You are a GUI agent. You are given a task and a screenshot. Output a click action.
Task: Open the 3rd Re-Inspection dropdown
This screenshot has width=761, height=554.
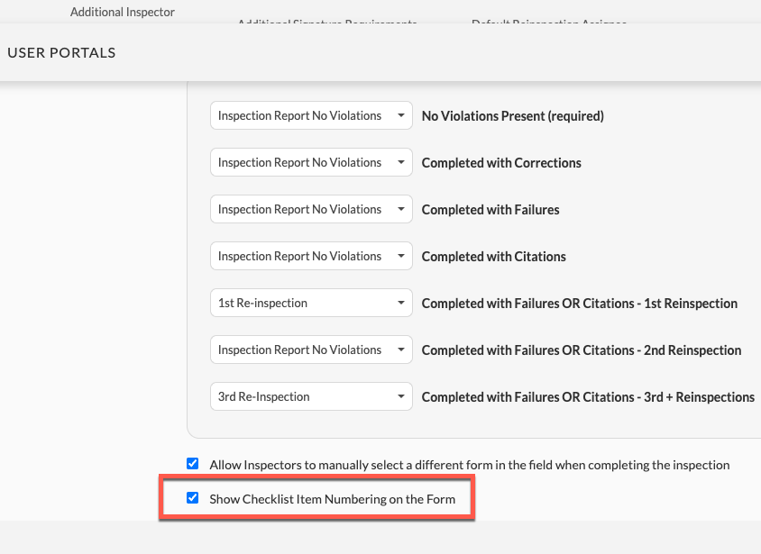coord(311,396)
